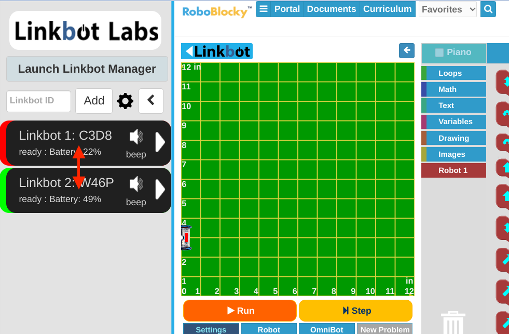Click the robot sprite on the grid
509x334 pixels.
coord(186,238)
